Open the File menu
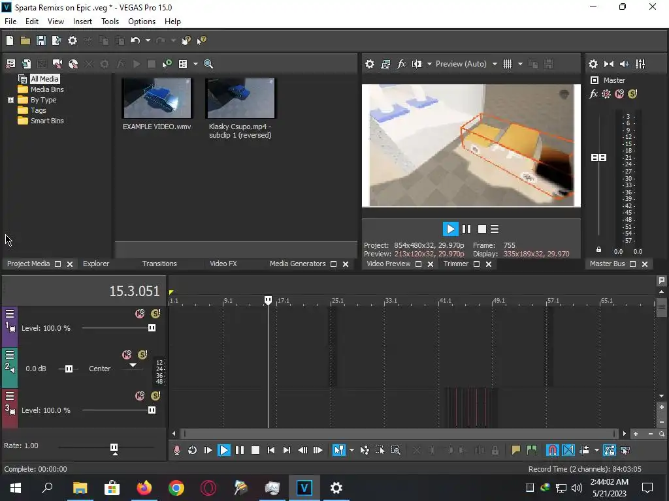The height and width of the screenshot is (501, 669). pyautogui.click(x=10, y=22)
